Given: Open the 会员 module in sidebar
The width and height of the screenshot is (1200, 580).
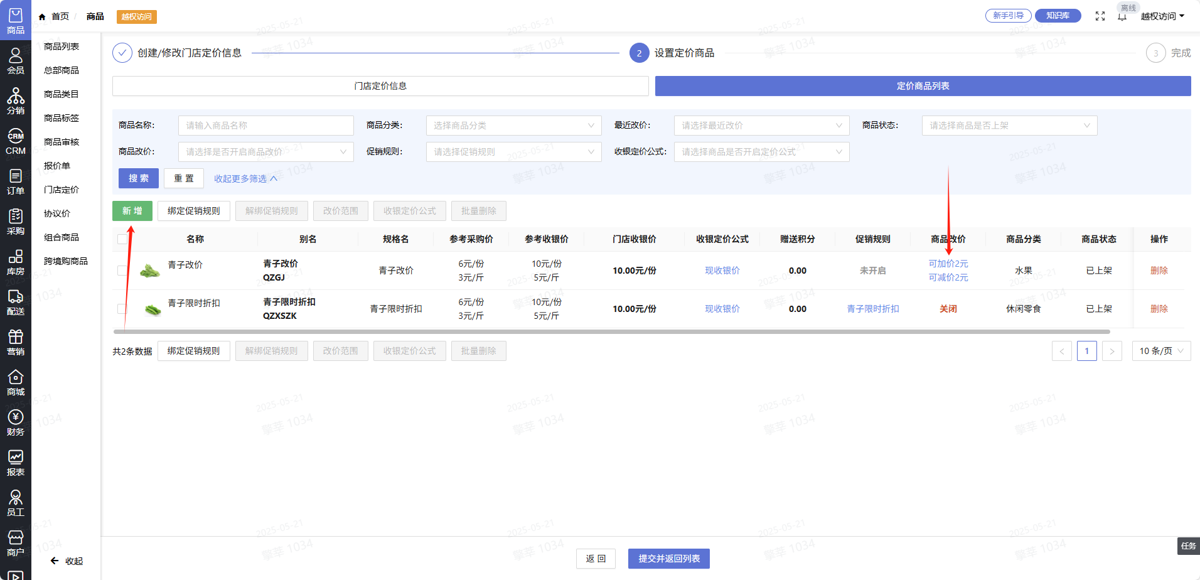Looking at the screenshot, I should click(16, 61).
